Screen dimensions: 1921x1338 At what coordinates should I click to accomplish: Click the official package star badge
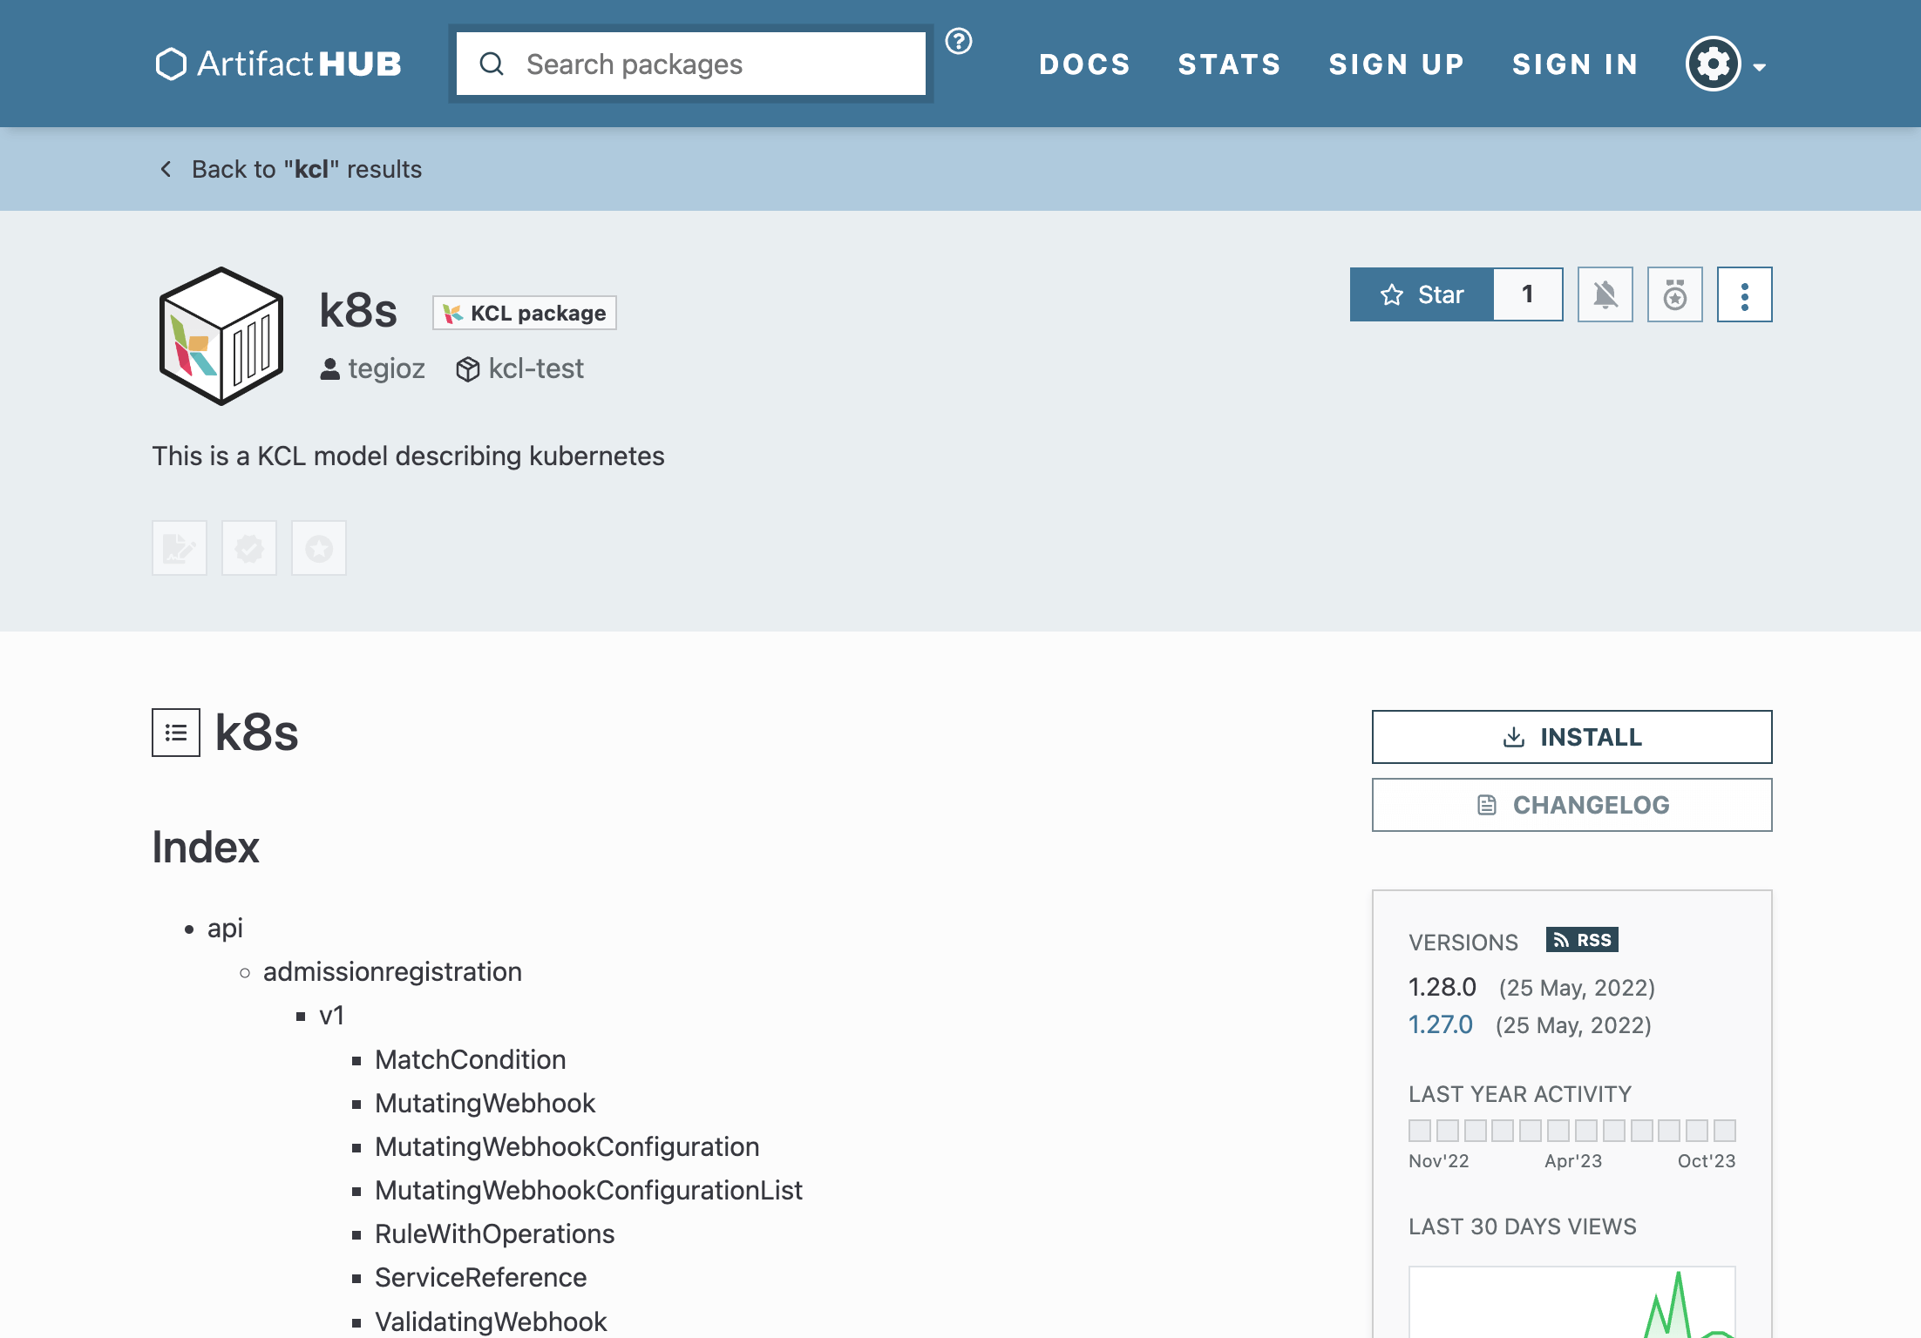click(x=319, y=548)
